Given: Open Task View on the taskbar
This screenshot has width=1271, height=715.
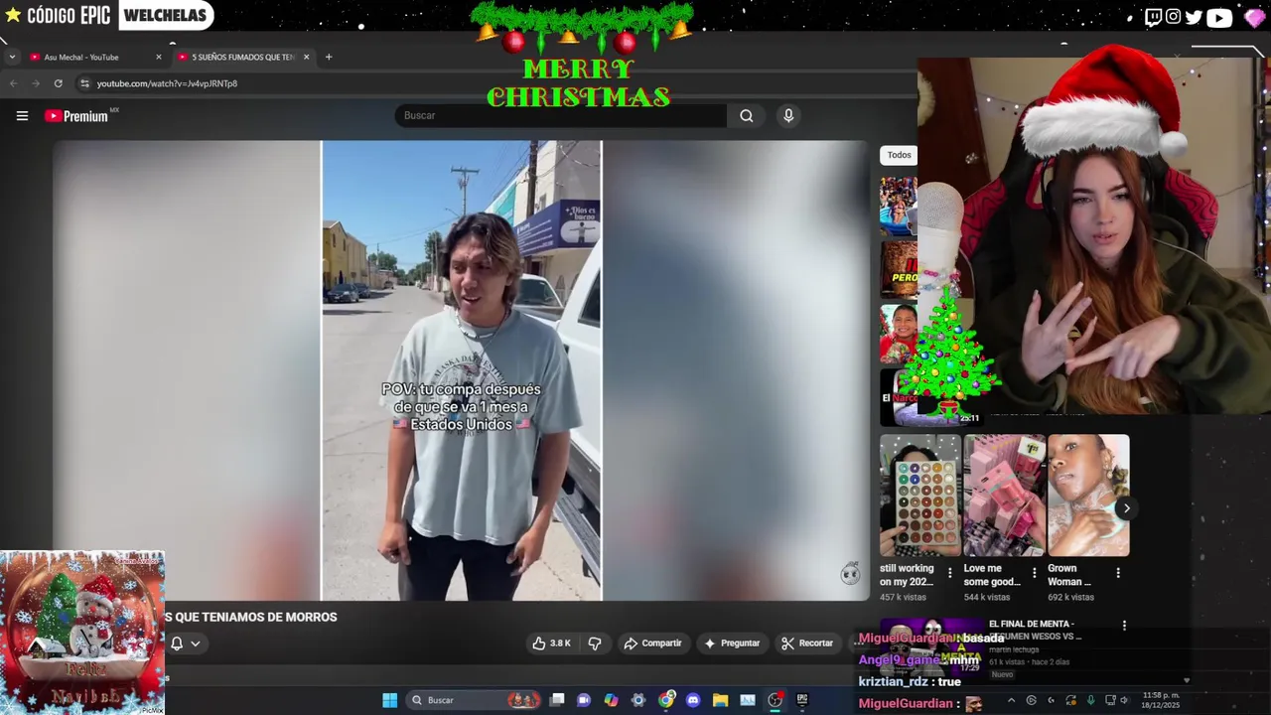Looking at the screenshot, I should pyautogui.click(x=557, y=700).
